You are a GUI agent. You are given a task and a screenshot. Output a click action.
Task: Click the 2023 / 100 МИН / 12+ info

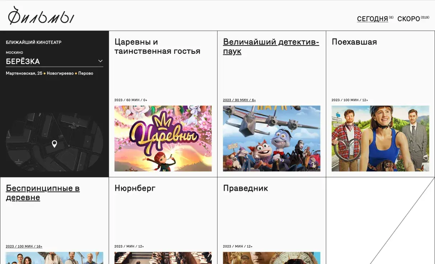(350, 100)
